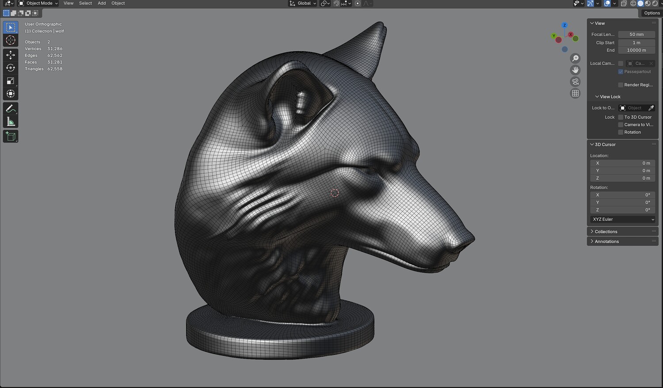Toggle snapping magnet
Image resolution: width=663 pixels, height=388 pixels.
pyautogui.click(x=336, y=3)
